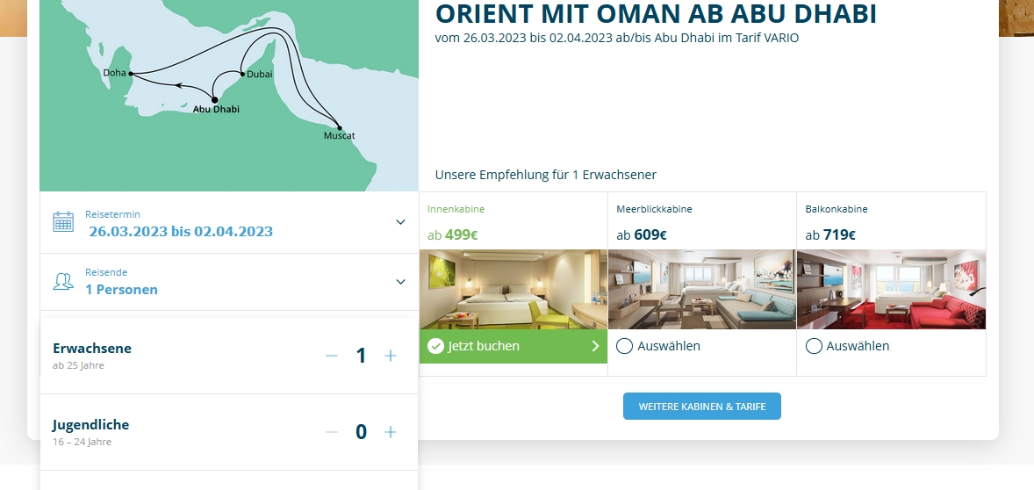Select the Meerblickkabine radio button
1034x490 pixels.
click(x=624, y=346)
